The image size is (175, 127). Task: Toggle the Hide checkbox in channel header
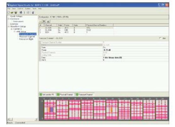click(x=160, y=38)
